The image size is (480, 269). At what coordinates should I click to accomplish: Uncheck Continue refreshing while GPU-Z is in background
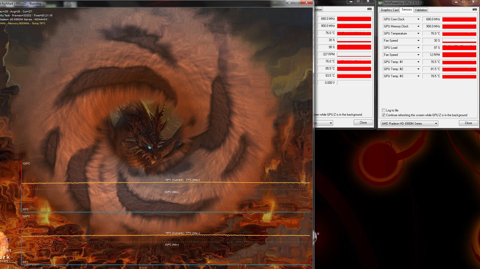coord(383,115)
